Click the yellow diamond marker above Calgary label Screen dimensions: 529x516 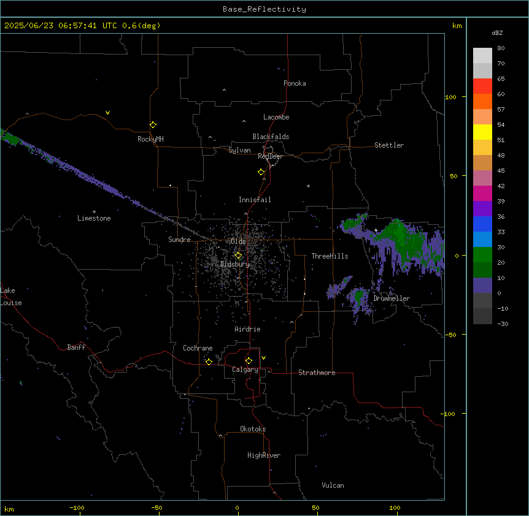pyautogui.click(x=249, y=361)
